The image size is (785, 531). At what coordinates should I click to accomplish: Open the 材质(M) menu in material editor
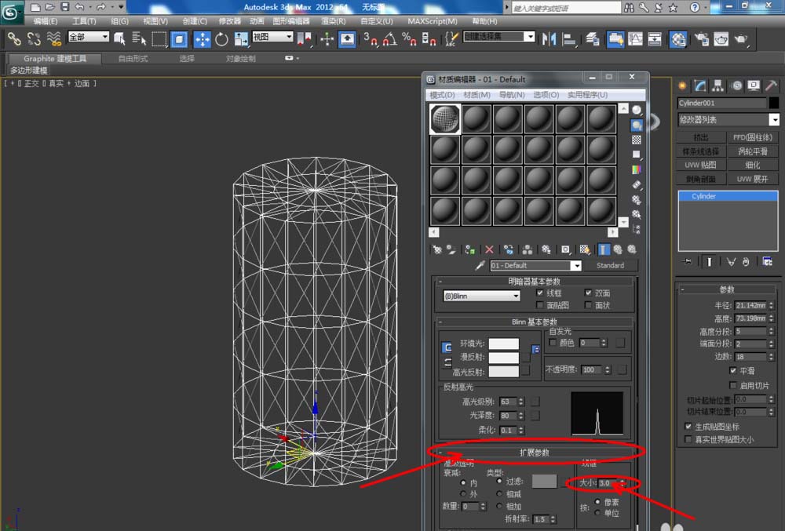(x=477, y=95)
